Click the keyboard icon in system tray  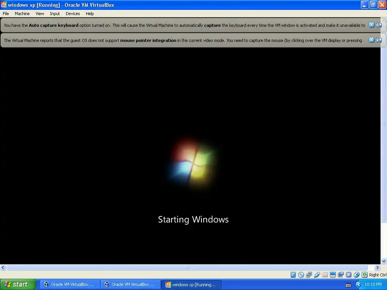(x=348, y=285)
